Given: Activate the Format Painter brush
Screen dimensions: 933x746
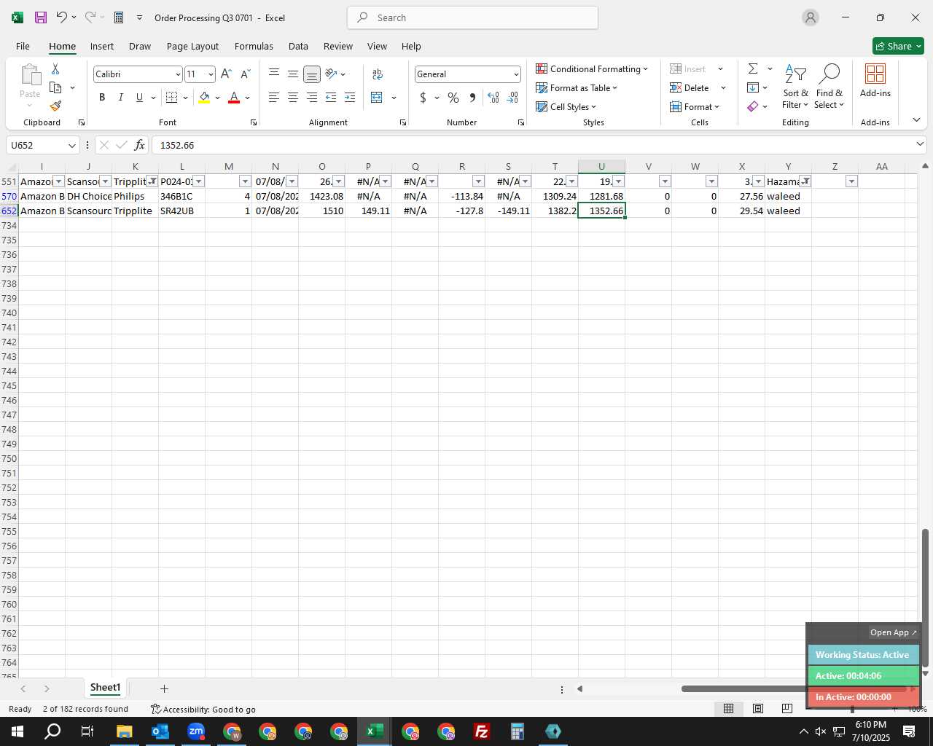Looking at the screenshot, I should (55, 106).
